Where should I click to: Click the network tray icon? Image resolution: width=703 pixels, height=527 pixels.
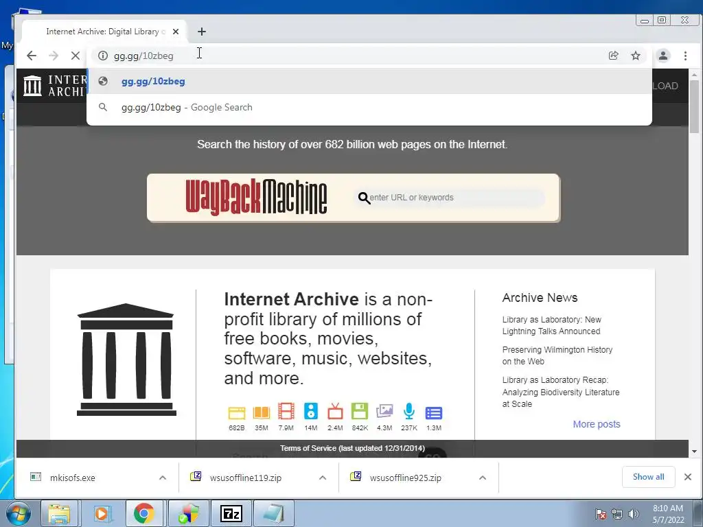(x=617, y=513)
